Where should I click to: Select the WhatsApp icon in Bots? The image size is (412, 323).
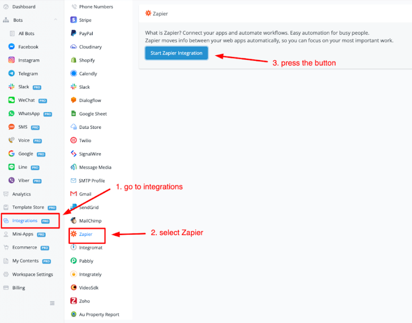(11, 114)
